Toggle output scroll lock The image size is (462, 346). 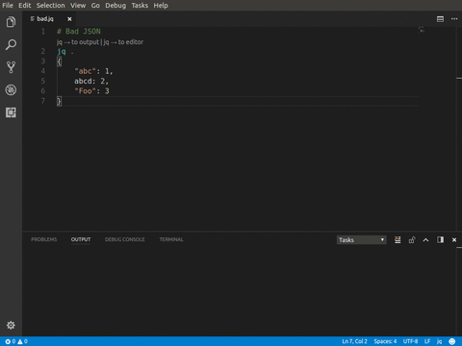pos(412,240)
